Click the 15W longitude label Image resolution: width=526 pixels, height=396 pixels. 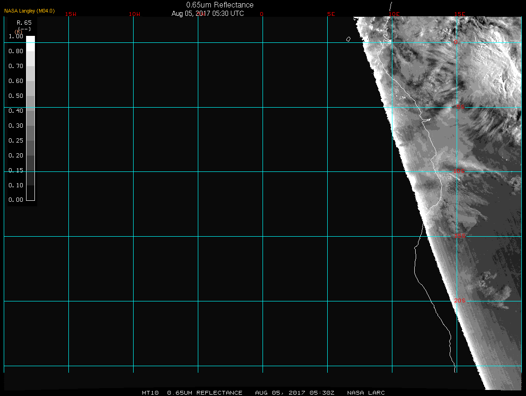tap(70, 14)
